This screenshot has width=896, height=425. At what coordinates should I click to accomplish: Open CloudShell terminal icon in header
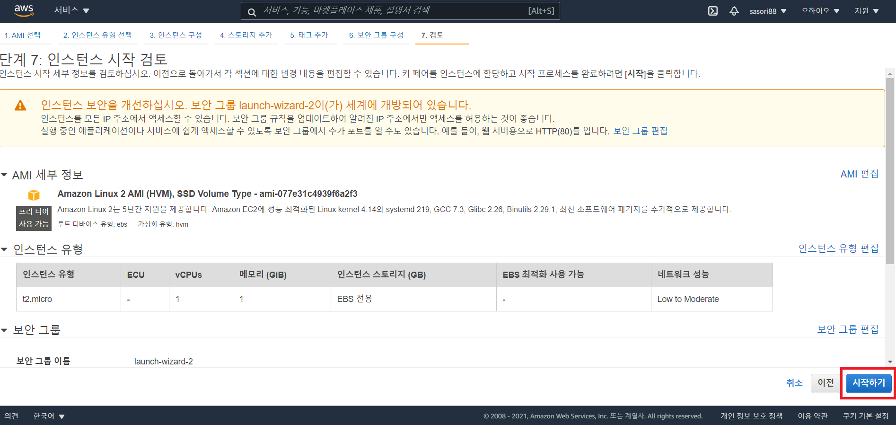pyautogui.click(x=713, y=11)
